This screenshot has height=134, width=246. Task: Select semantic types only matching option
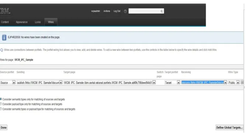pyautogui.click(x=1, y=99)
